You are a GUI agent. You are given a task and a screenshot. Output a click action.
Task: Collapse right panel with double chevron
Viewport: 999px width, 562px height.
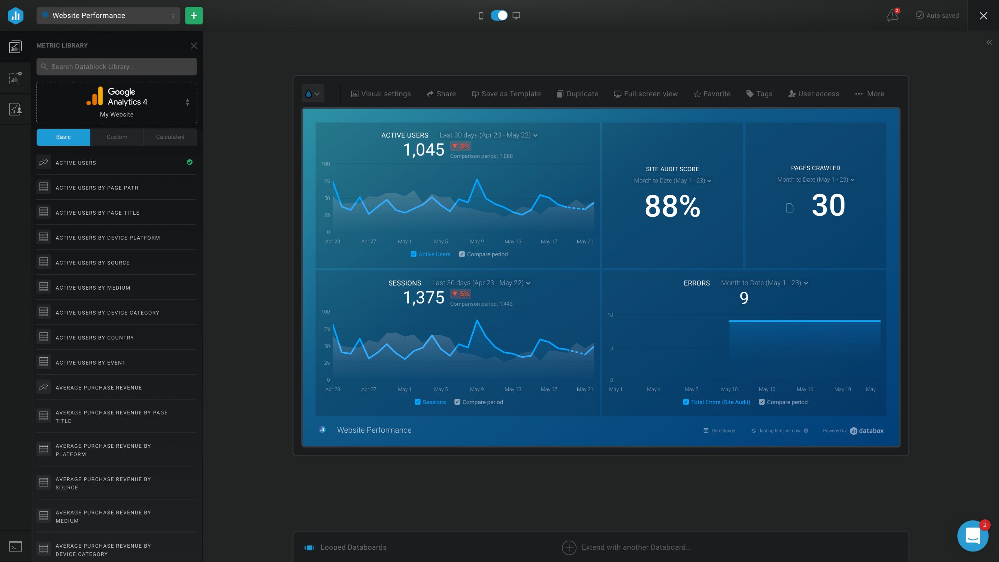tap(989, 42)
